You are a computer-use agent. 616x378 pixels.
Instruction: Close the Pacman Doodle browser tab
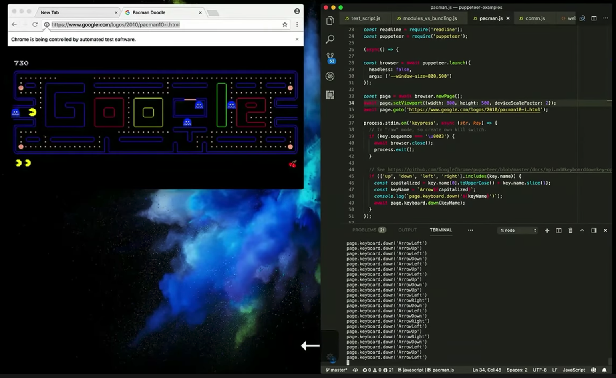(x=200, y=12)
